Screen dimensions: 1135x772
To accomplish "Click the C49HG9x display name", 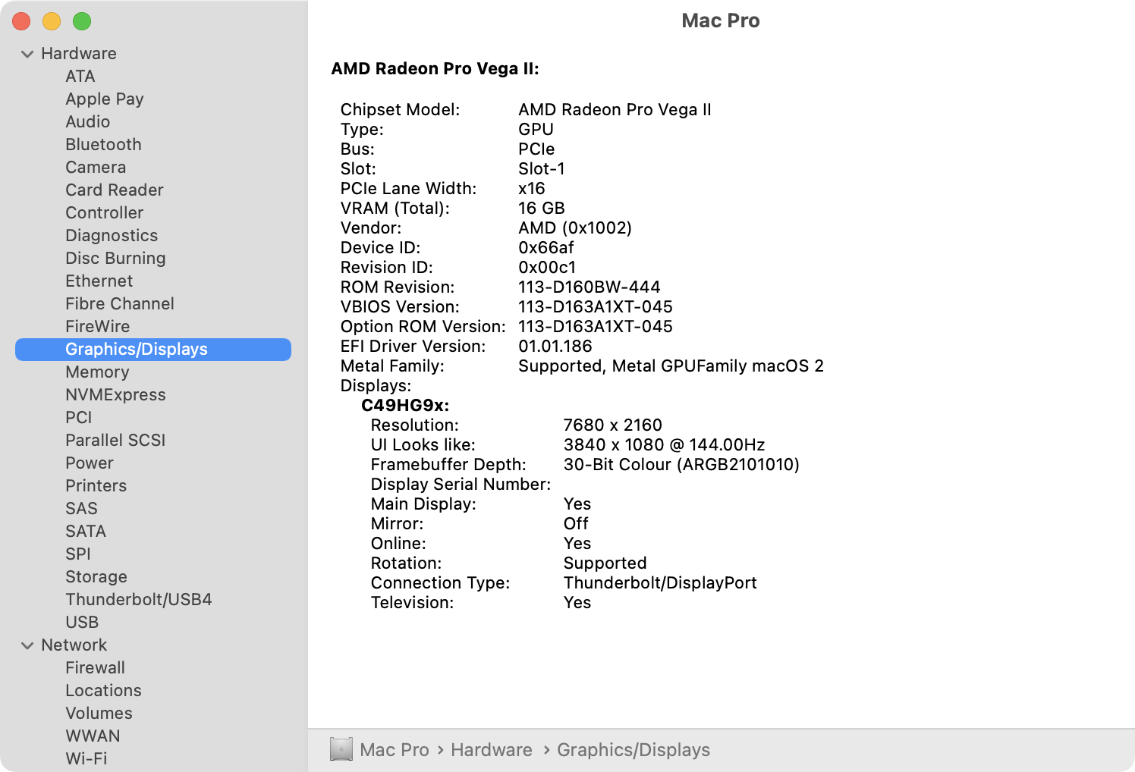I will 405,406.
